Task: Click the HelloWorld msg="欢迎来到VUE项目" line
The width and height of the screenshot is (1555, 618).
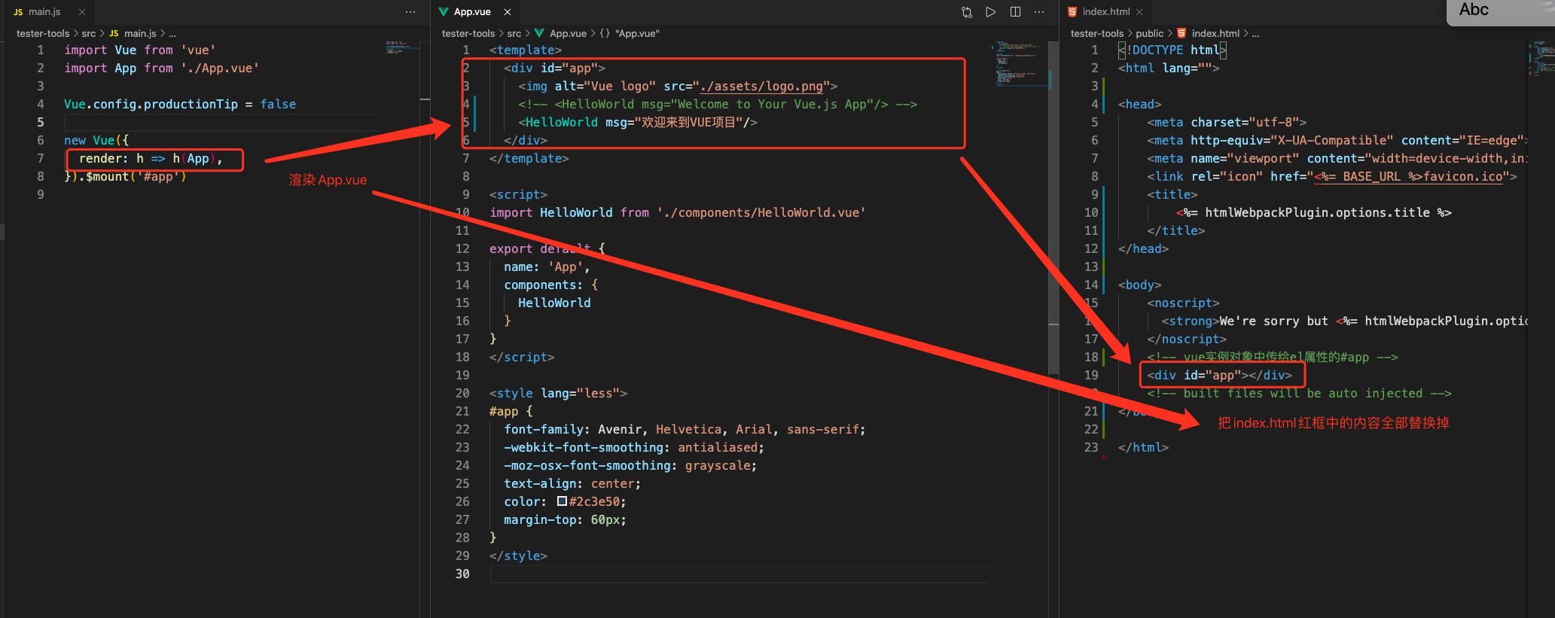Action: (638, 122)
